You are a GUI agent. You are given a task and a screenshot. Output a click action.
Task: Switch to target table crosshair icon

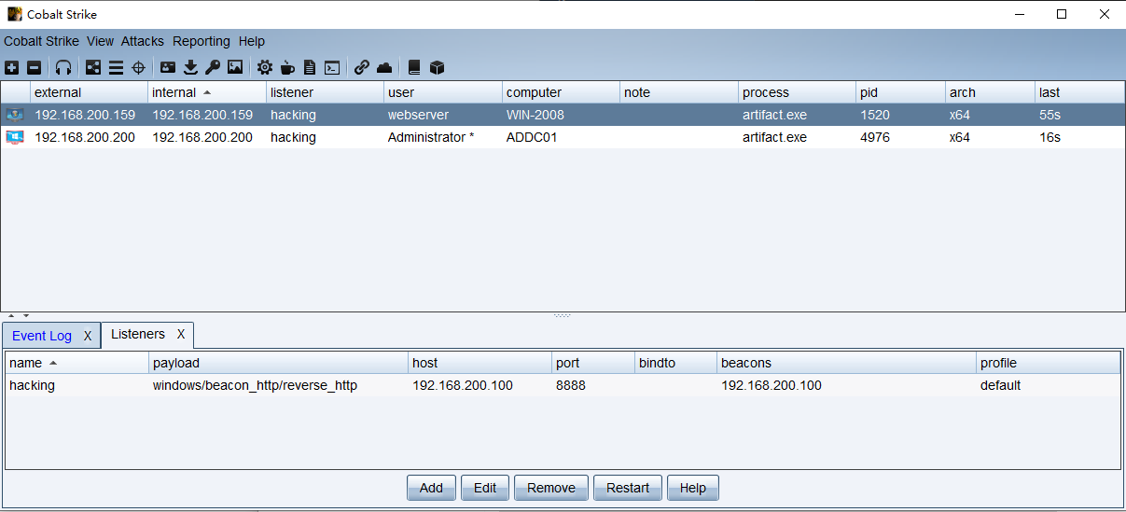pyautogui.click(x=138, y=67)
